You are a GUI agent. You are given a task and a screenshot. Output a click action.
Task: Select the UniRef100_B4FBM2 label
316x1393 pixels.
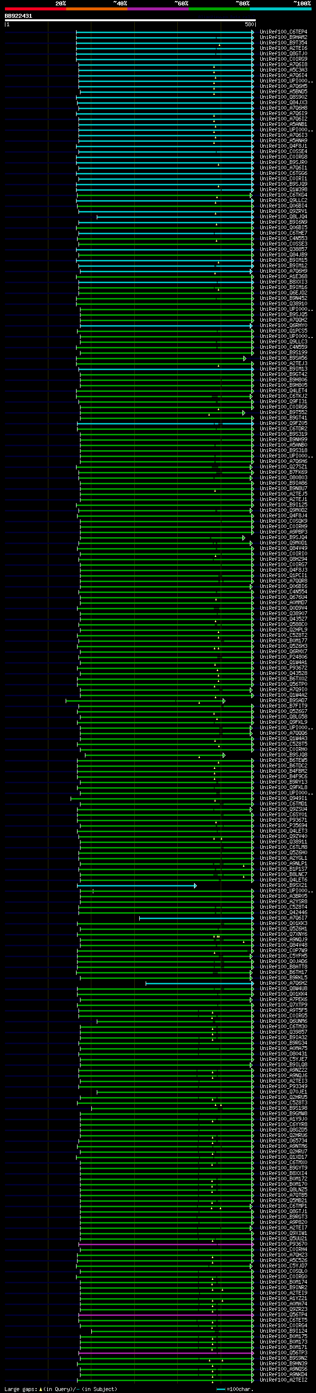click(283, 771)
